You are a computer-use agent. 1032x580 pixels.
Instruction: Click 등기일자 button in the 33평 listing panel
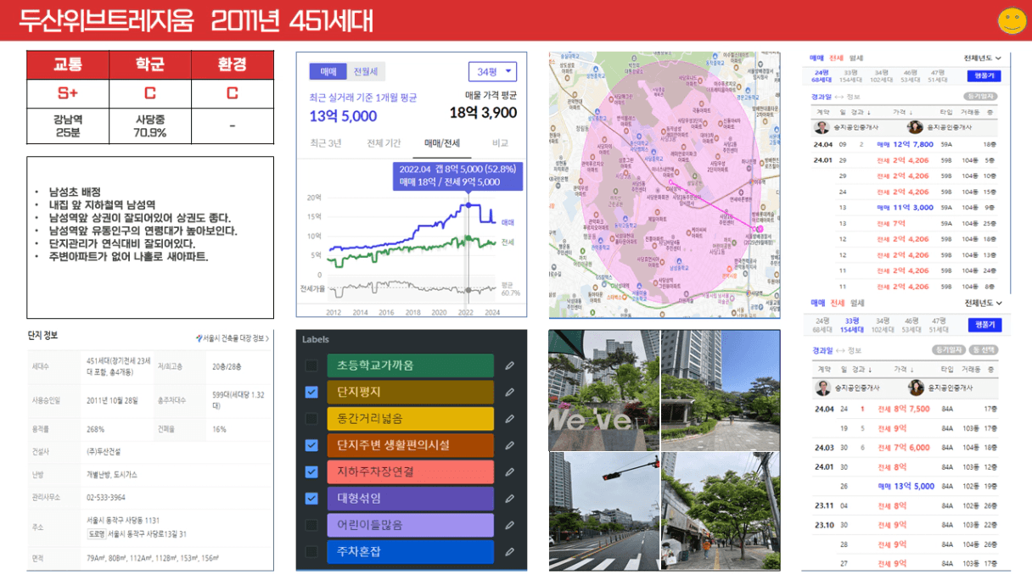click(x=948, y=349)
